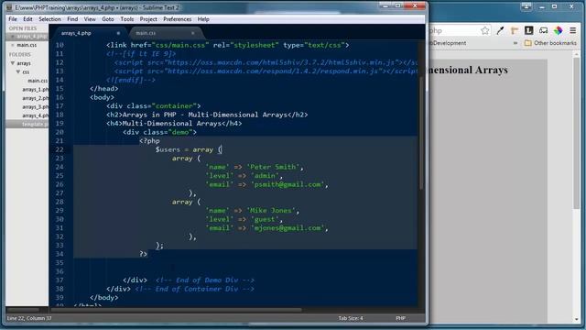586x330 pixels.
Task: Open the WebDevelopment bookmarks folder in Chrome
Action: [448, 43]
